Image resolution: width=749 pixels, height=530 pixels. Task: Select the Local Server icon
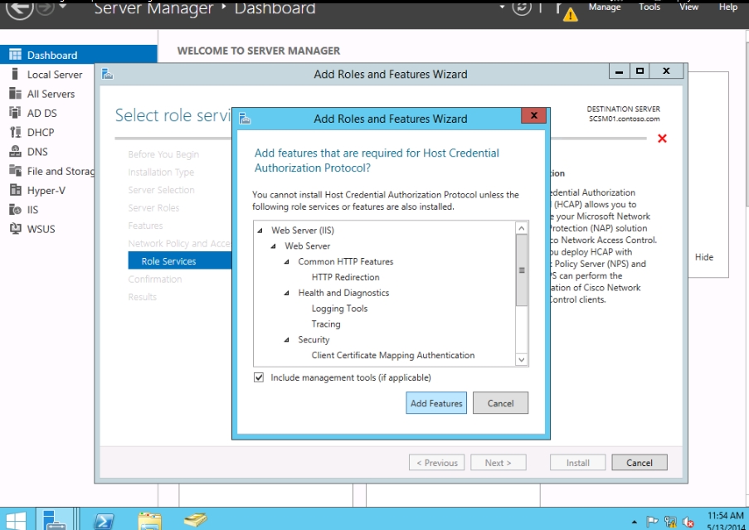click(x=15, y=75)
